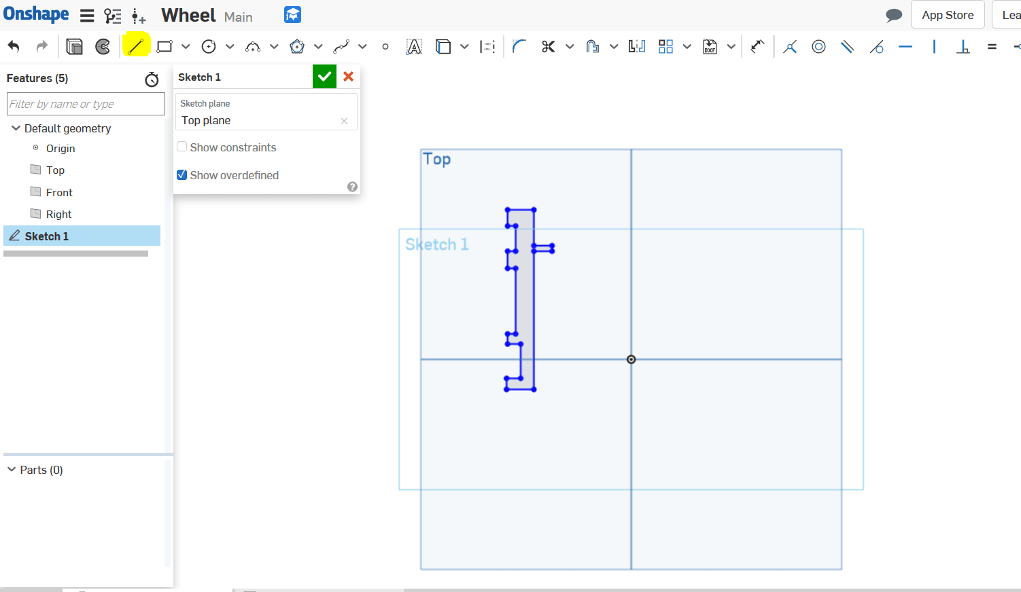The width and height of the screenshot is (1021, 592).
Task: Select the Sketch fillet tool
Action: click(x=519, y=46)
